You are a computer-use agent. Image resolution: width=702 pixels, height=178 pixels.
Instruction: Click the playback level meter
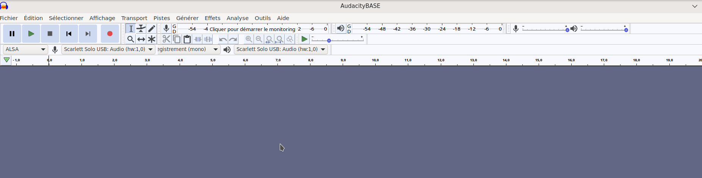click(428, 29)
